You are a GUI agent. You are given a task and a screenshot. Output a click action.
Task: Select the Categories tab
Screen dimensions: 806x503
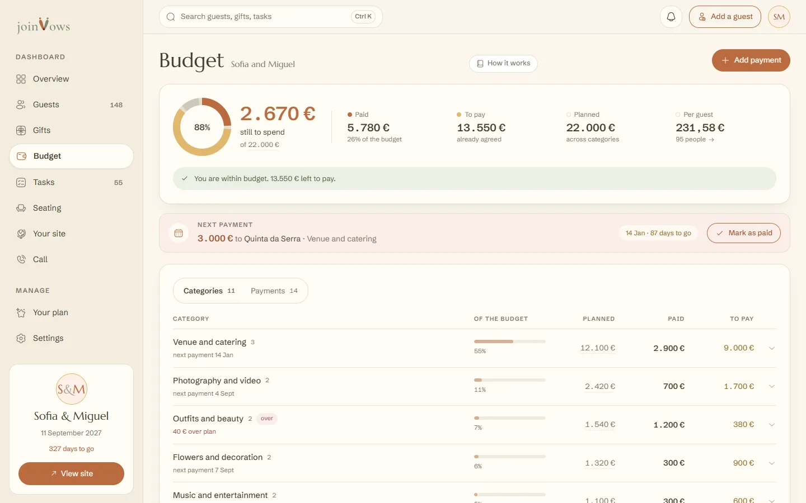tap(209, 291)
